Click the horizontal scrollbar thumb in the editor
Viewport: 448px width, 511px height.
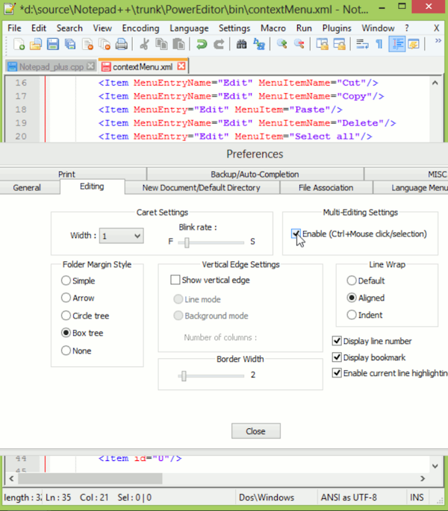(x=90, y=478)
